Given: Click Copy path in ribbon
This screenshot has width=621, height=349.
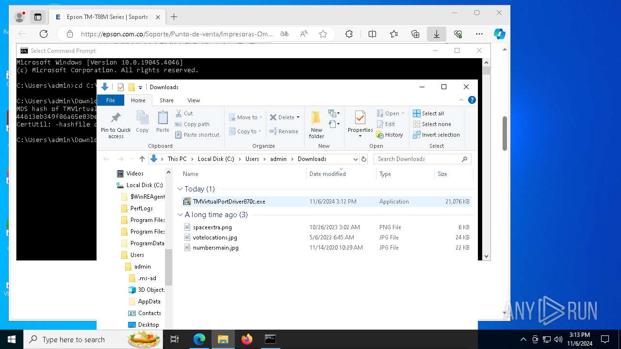Looking at the screenshot, I should (192, 124).
